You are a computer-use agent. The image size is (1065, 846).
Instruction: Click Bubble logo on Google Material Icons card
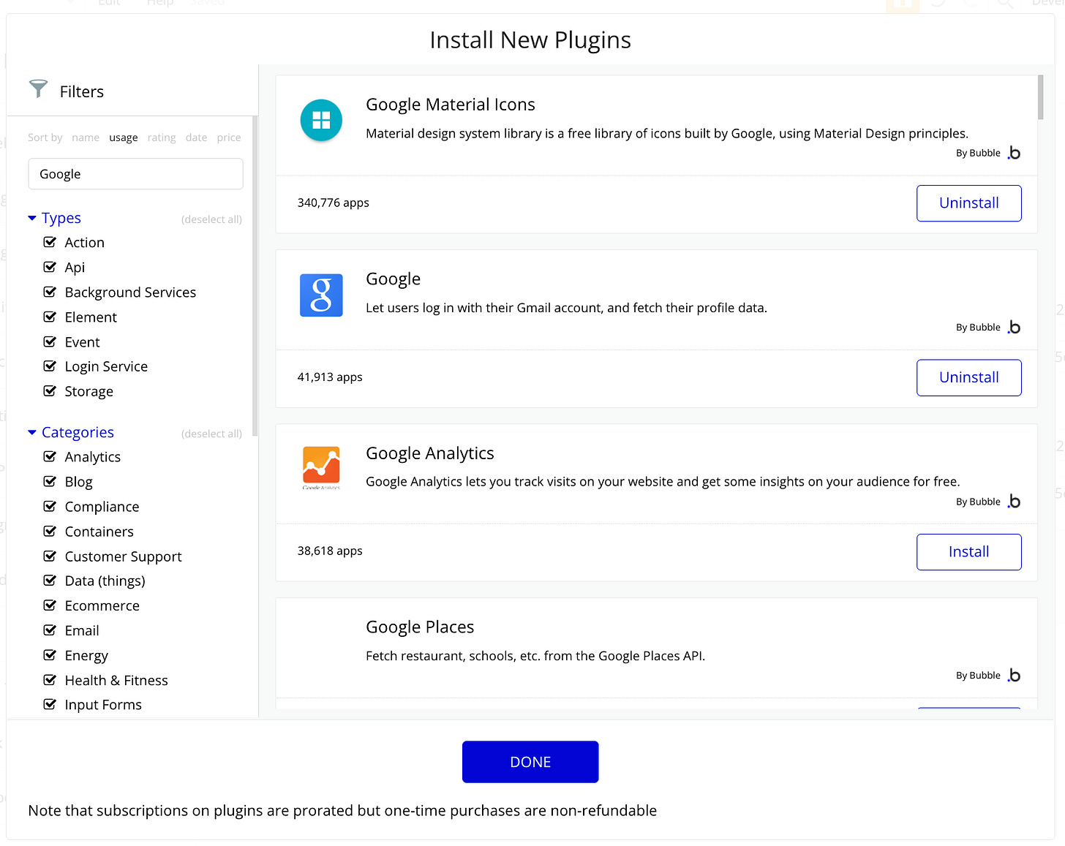(1014, 153)
